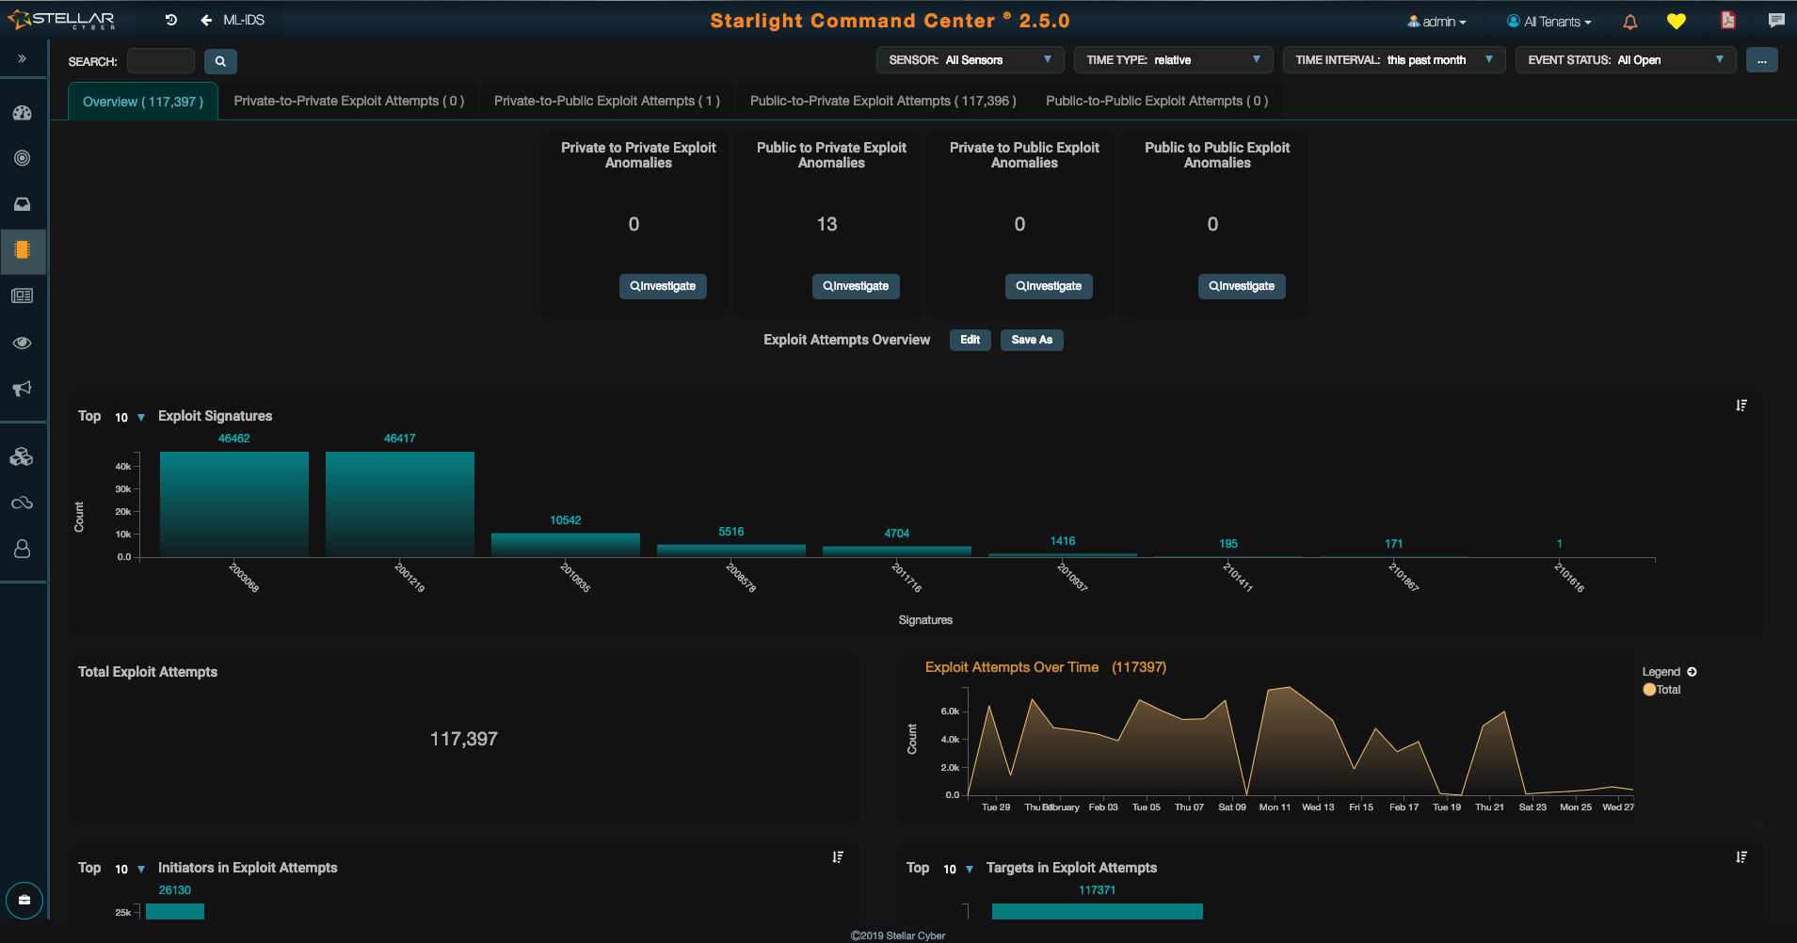Click the Total legend color swatch

point(1649,690)
